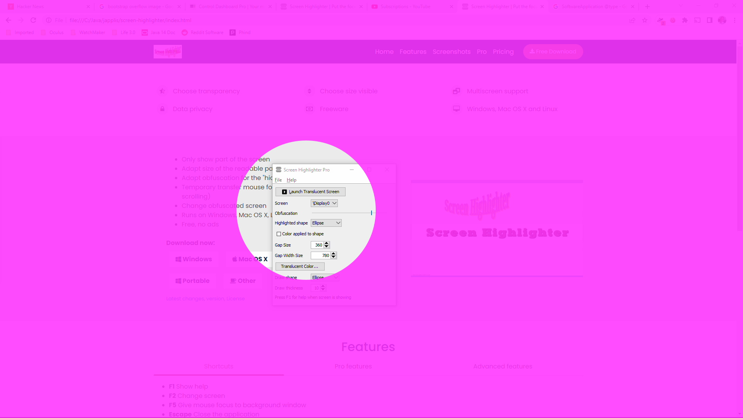Open the Chrome profile avatar
The width and height of the screenshot is (743, 418).
[722, 20]
